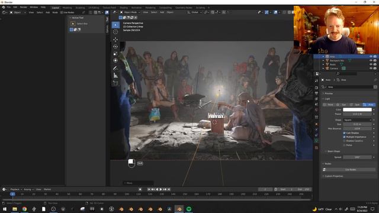Open the World properties tab icon

coord(316,110)
